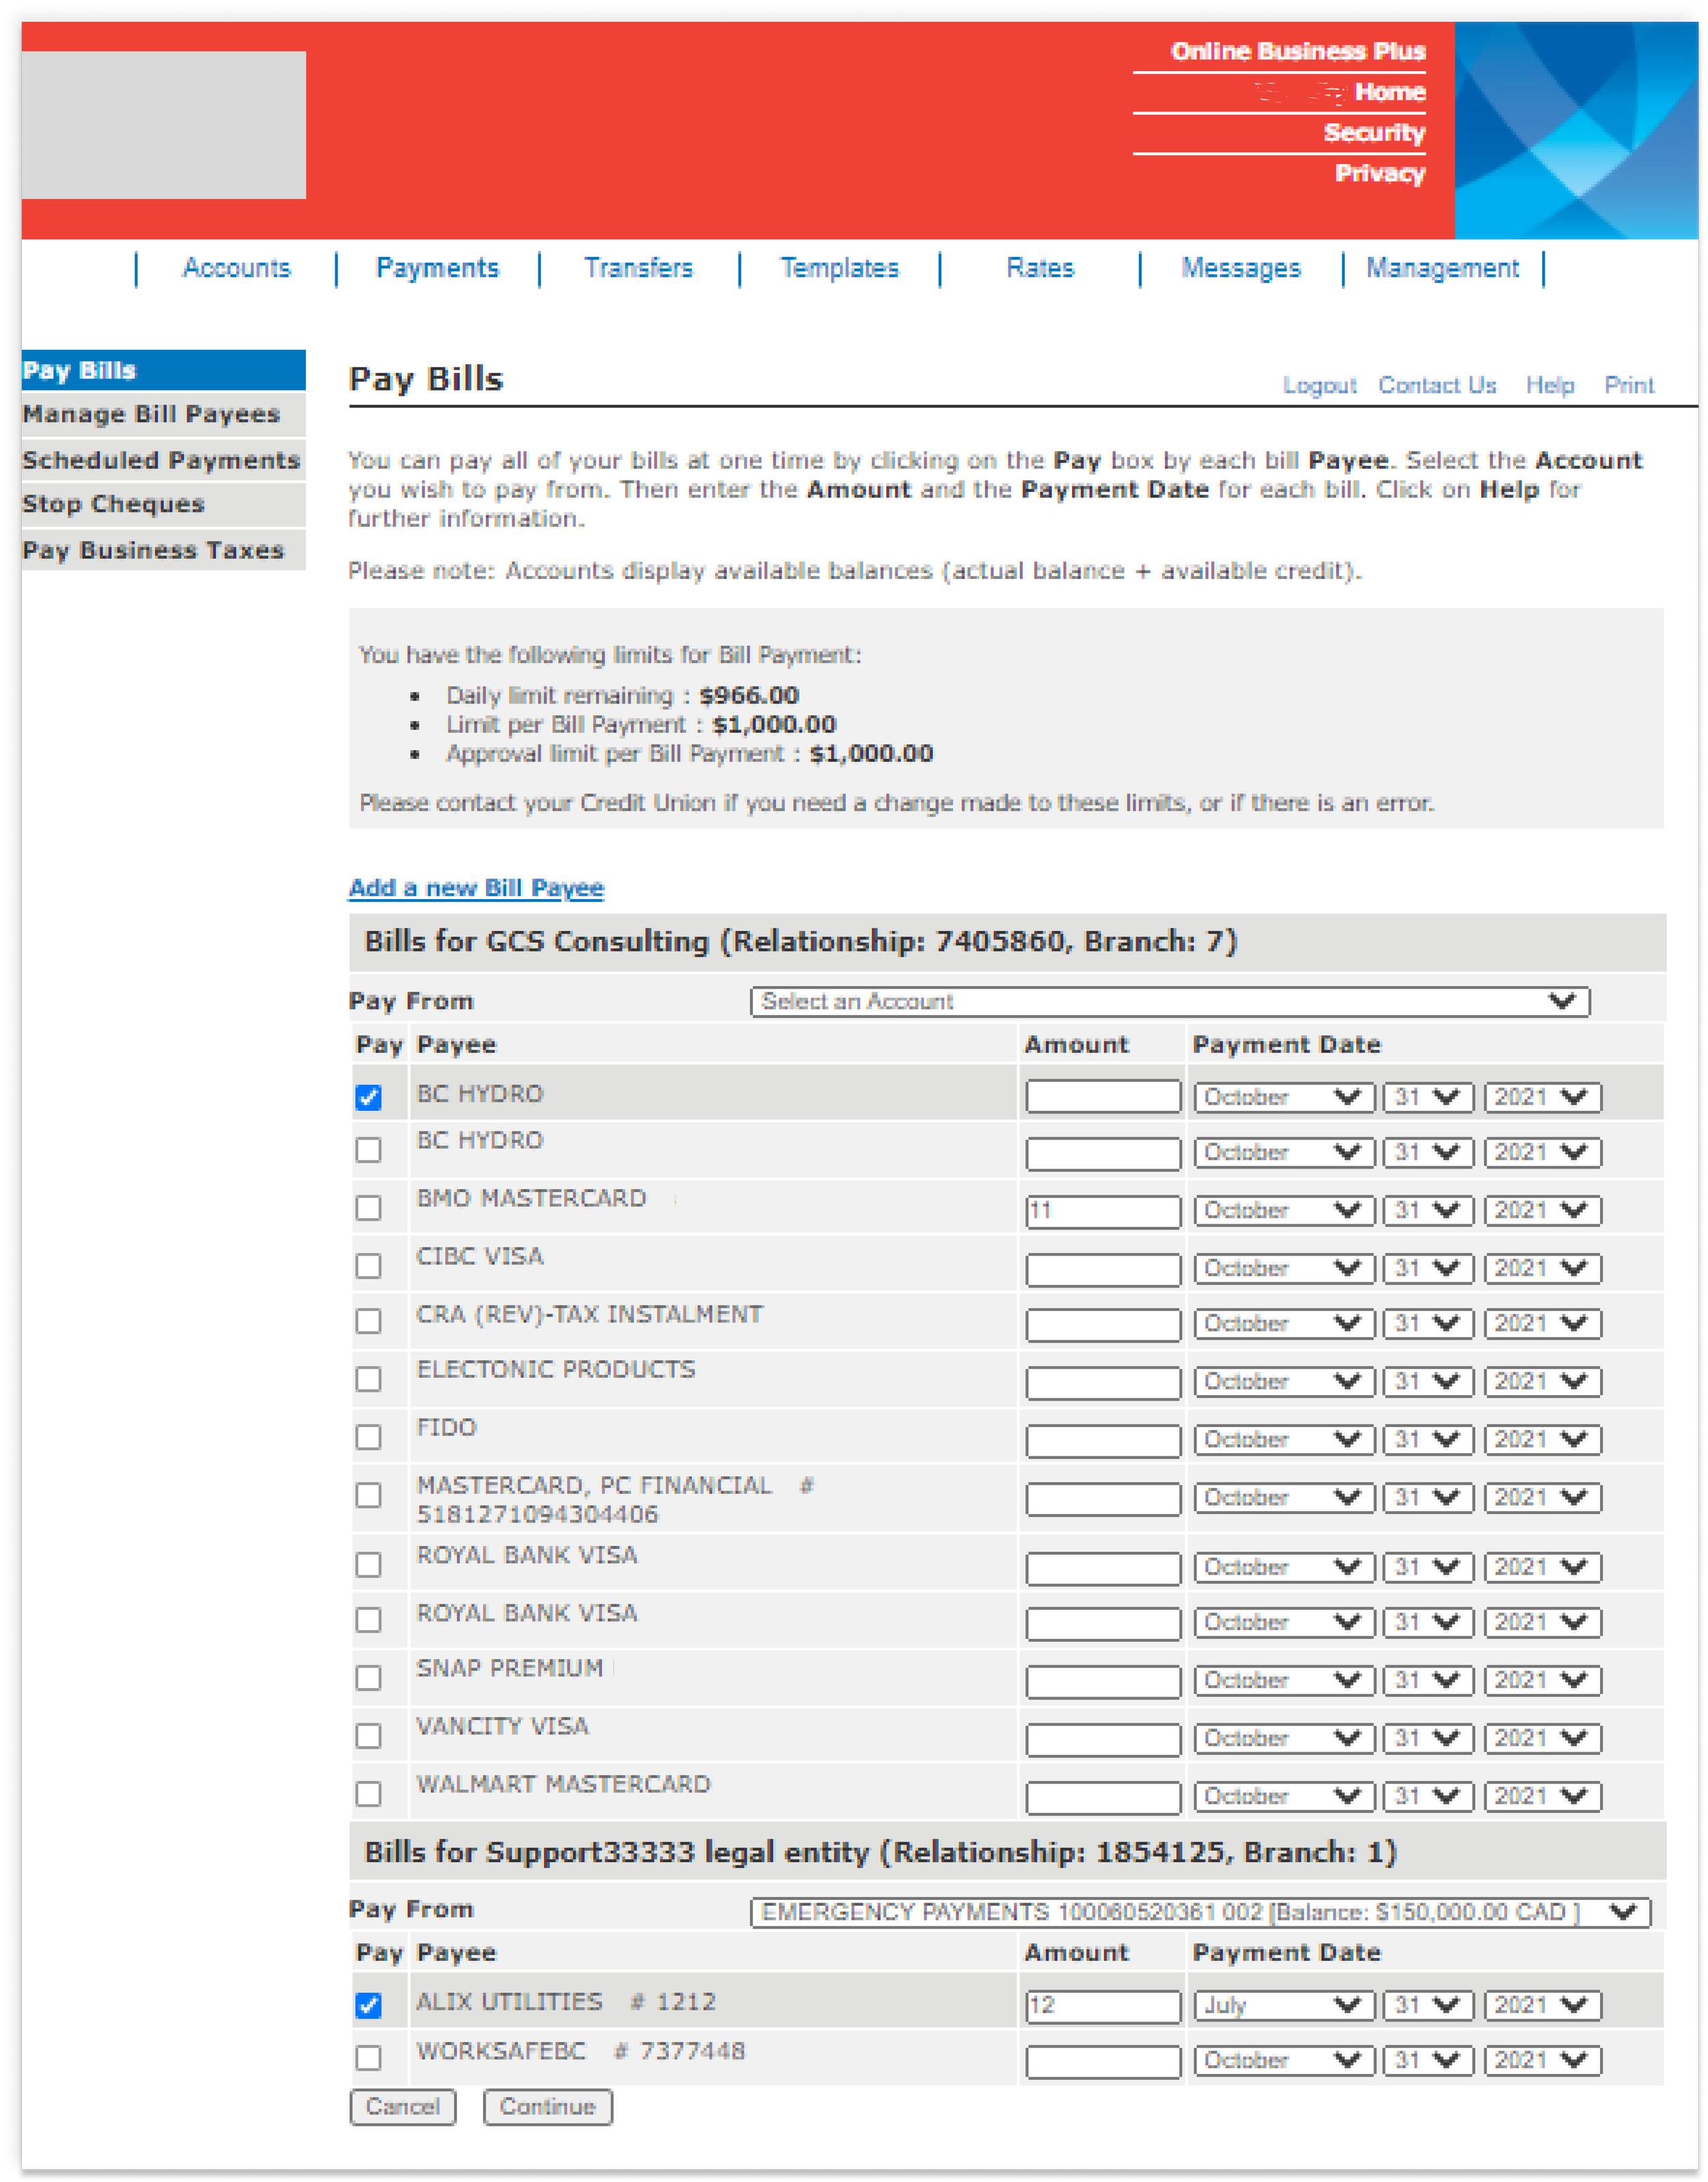Open the Payments menu

pyautogui.click(x=437, y=268)
